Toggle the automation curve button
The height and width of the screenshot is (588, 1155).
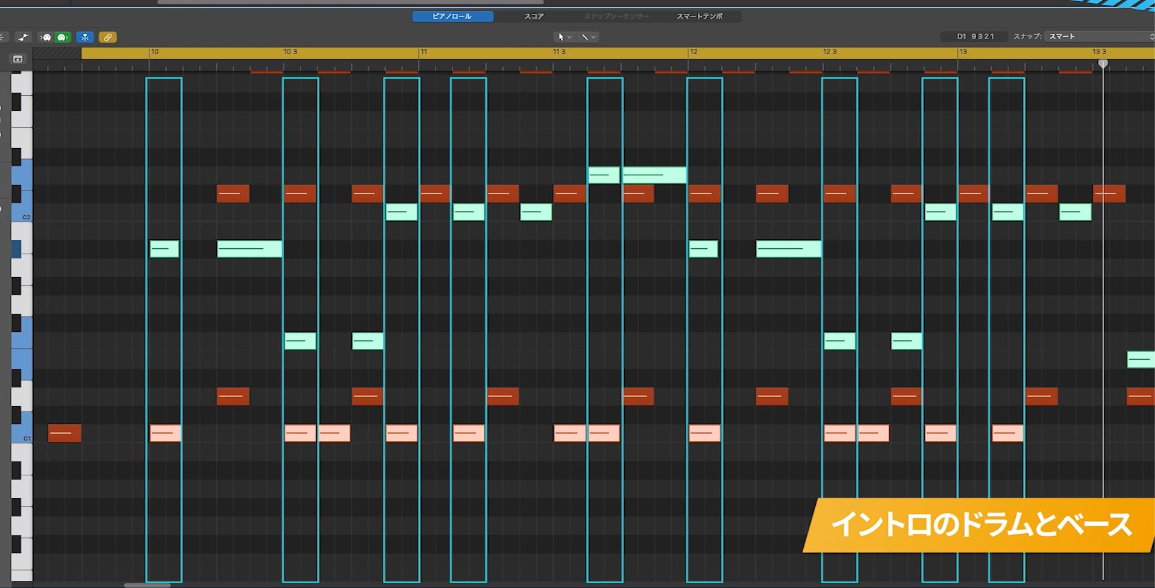coord(23,37)
